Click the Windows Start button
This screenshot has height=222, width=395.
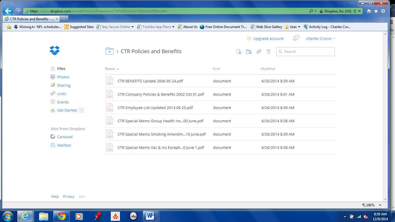7,216
